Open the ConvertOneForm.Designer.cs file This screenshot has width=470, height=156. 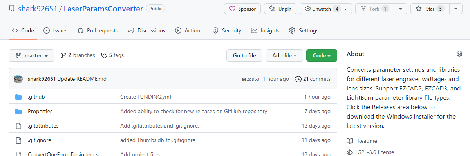point(63,154)
